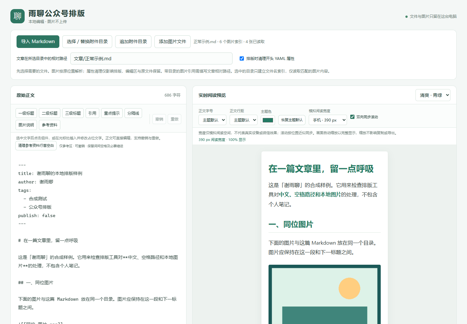Click preview subheading 一、同位图片

291,225
